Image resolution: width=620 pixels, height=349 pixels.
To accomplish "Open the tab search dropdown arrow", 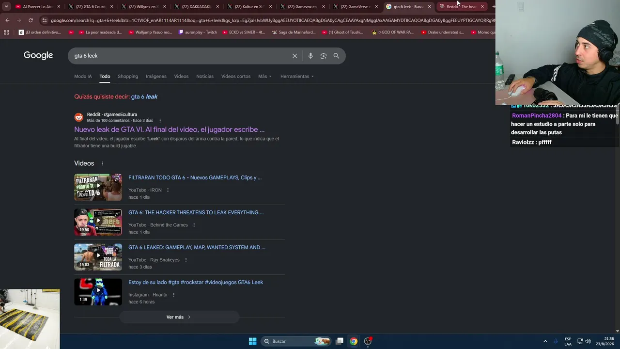I will point(6,7).
